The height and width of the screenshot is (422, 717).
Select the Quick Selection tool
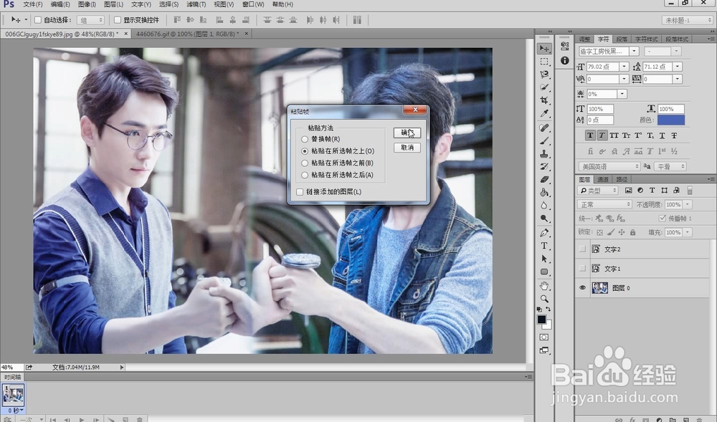point(543,87)
